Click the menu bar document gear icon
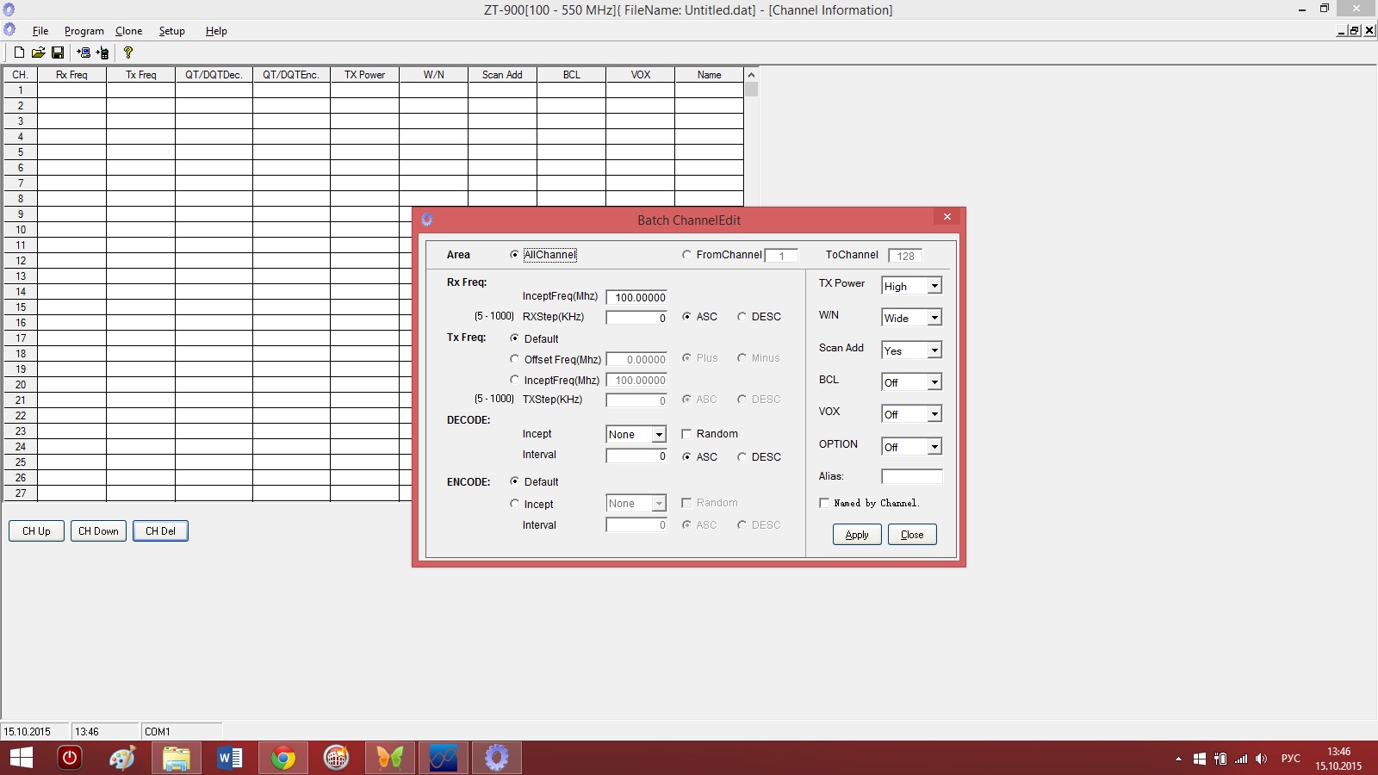The height and width of the screenshot is (775, 1378). [9, 29]
